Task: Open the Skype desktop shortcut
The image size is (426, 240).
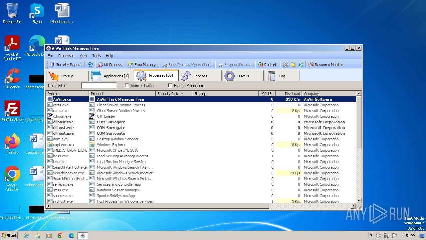Action: [x=37, y=13]
